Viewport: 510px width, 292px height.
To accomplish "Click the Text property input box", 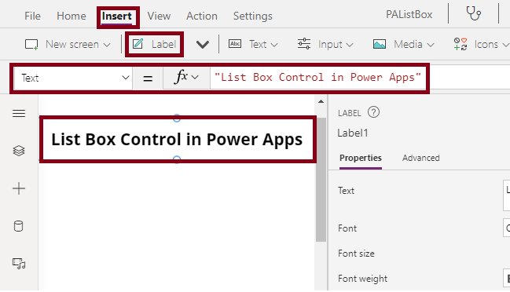I will [x=506, y=195].
